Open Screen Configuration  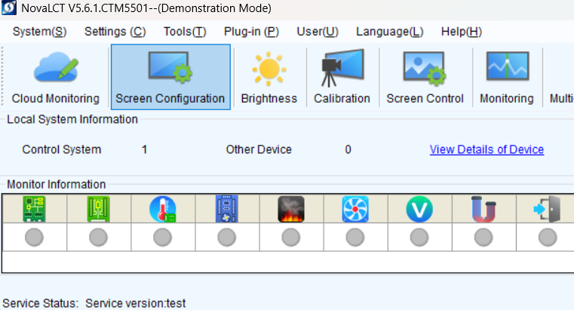point(170,77)
